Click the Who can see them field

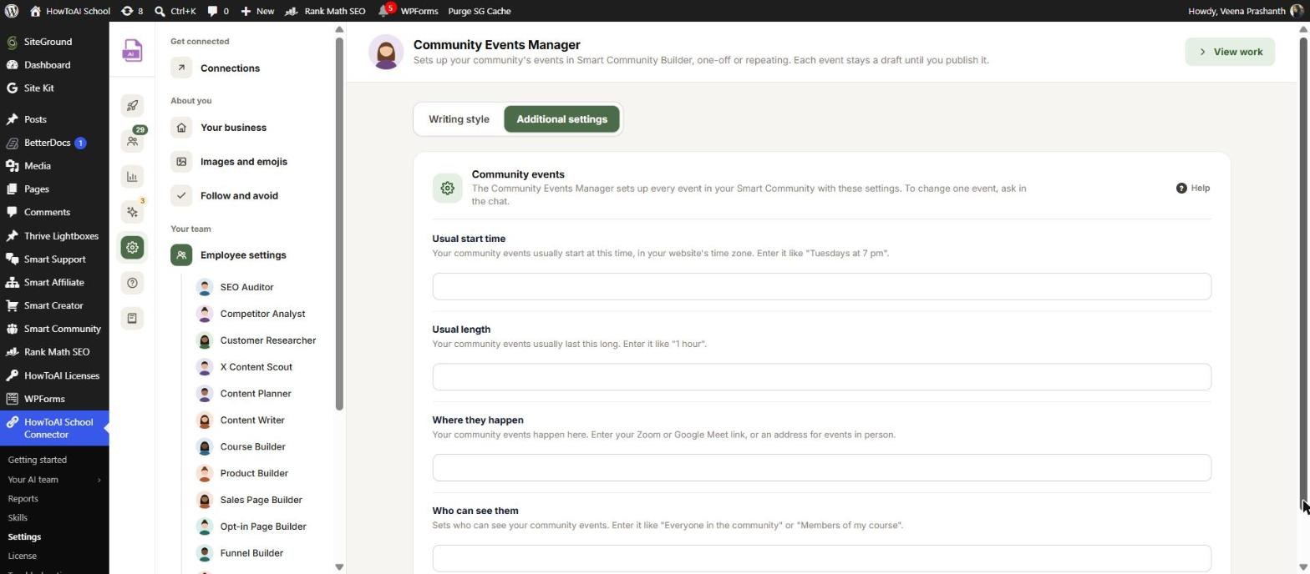click(x=821, y=558)
